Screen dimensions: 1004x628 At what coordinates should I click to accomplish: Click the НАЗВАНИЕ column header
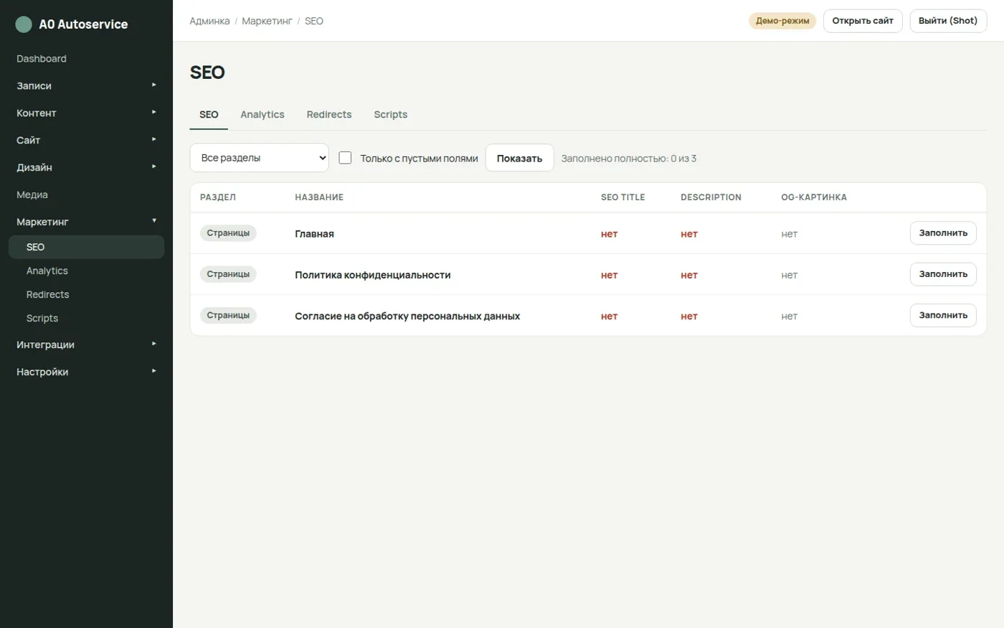[x=319, y=197]
